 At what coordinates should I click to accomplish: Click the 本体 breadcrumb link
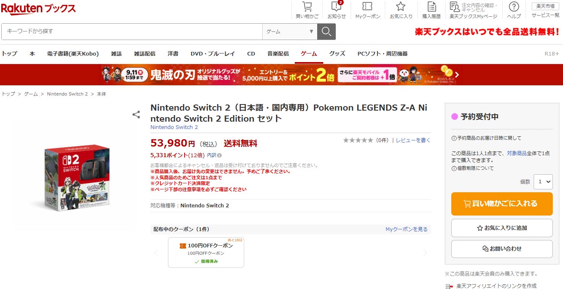(101, 94)
